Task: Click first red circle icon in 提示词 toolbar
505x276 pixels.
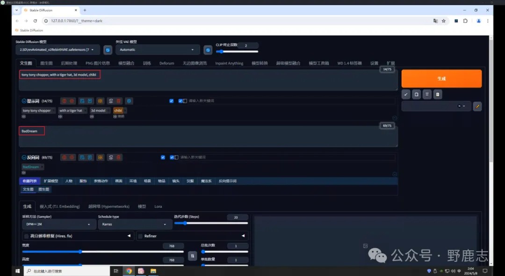Action: click(64, 101)
